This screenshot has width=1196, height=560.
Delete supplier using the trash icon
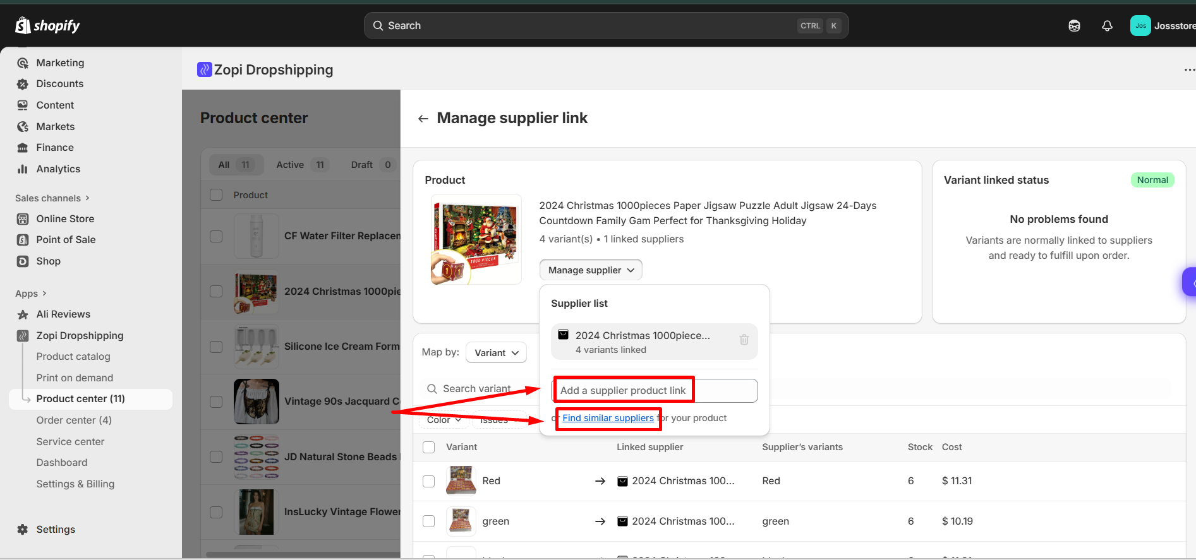(744, 340)
